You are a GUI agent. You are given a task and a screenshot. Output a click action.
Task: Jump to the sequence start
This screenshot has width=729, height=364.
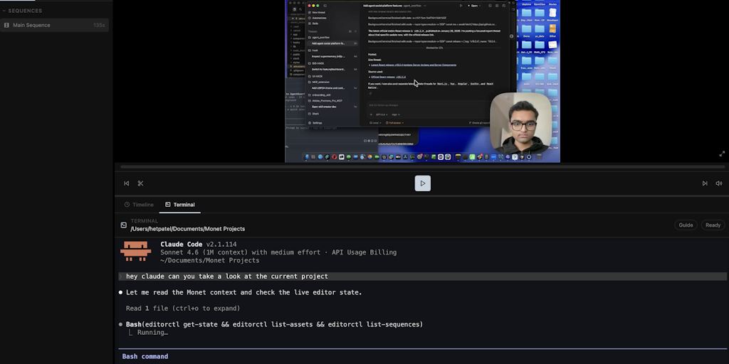pos(127,183)
